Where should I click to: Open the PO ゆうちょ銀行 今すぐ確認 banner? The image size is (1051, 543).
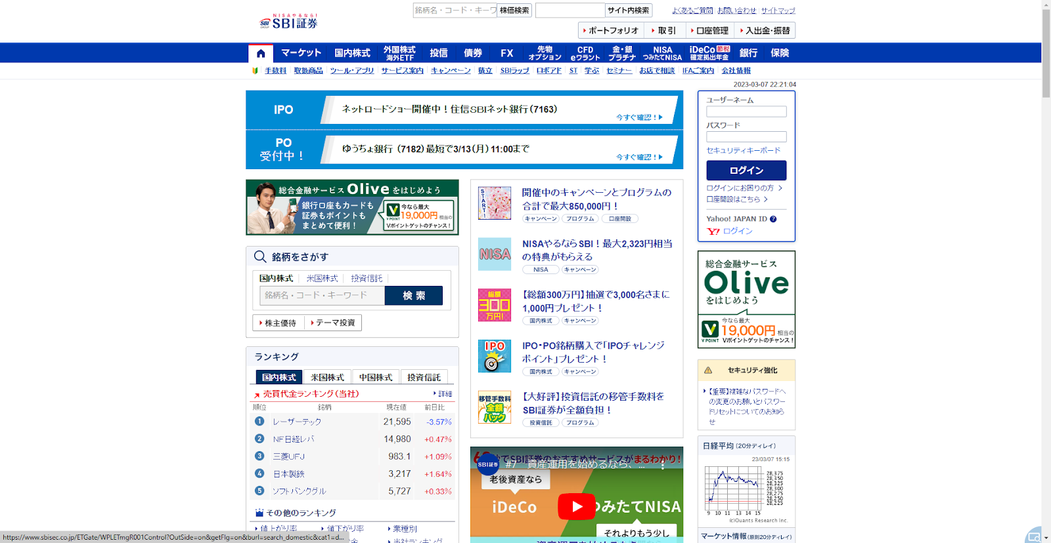click(x=464, y=150)
